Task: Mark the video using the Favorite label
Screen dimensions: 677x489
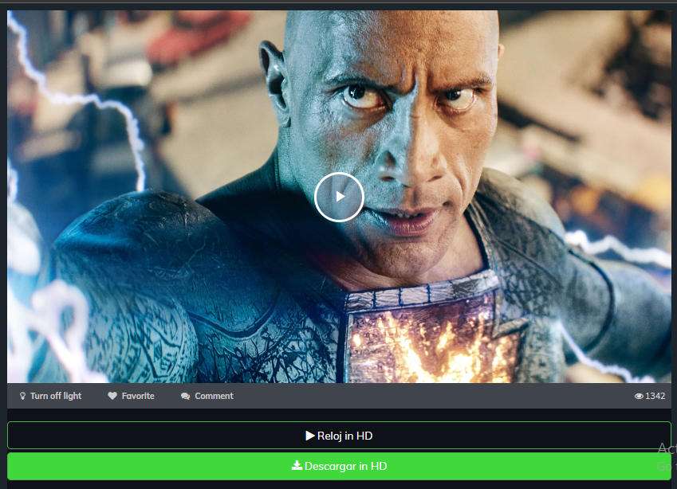Action: pos(138,396)
